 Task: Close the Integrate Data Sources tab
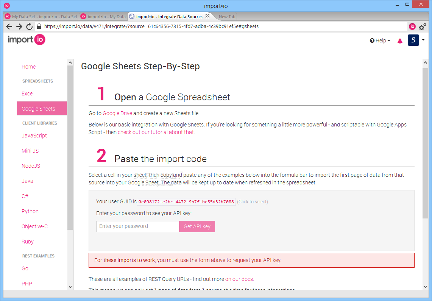[x=207, y=16]
